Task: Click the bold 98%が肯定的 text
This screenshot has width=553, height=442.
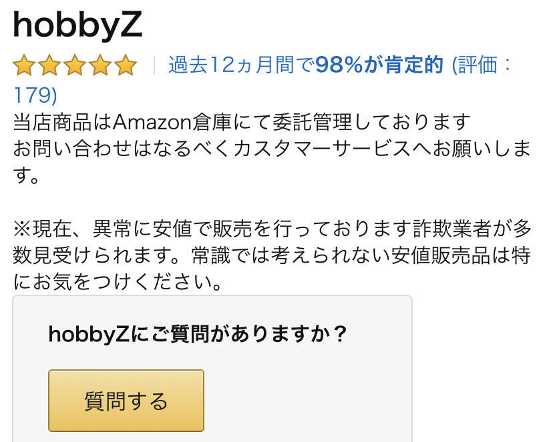Action: (379, 65)
